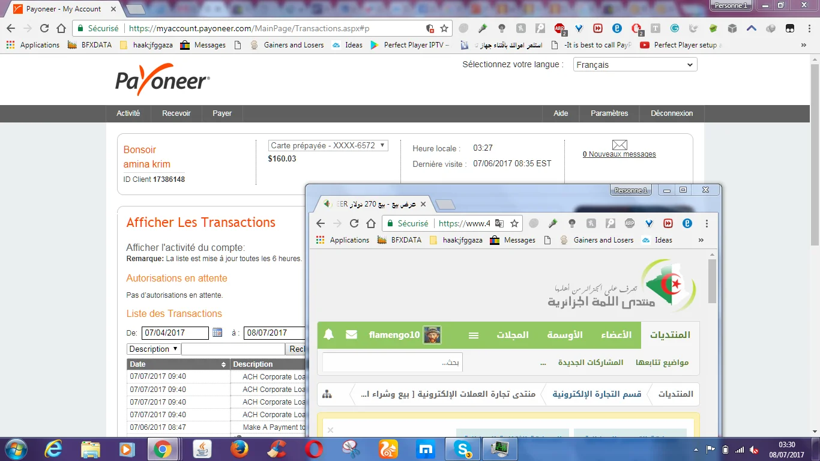Open the Activité menu
820x461 pixels.
[x=128, y=113]
